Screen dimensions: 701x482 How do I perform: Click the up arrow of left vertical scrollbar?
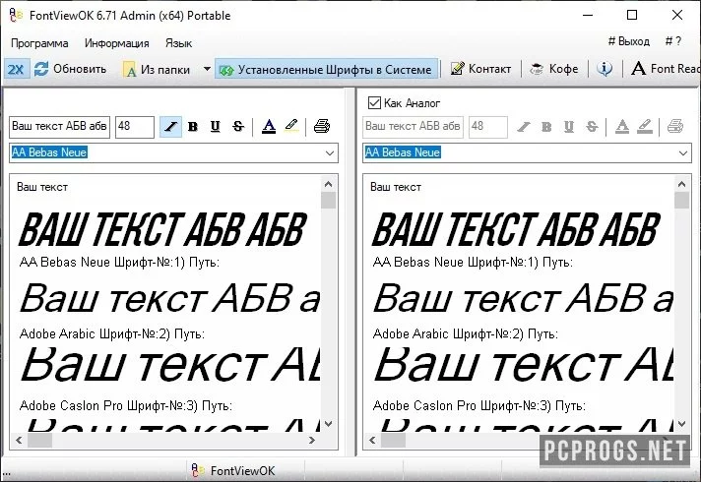pyautogui.click(x=329, y=184)
